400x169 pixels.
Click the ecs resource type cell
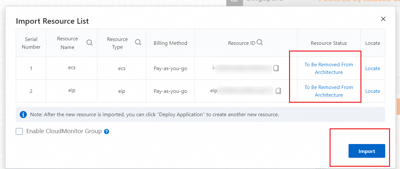[122, 68]
